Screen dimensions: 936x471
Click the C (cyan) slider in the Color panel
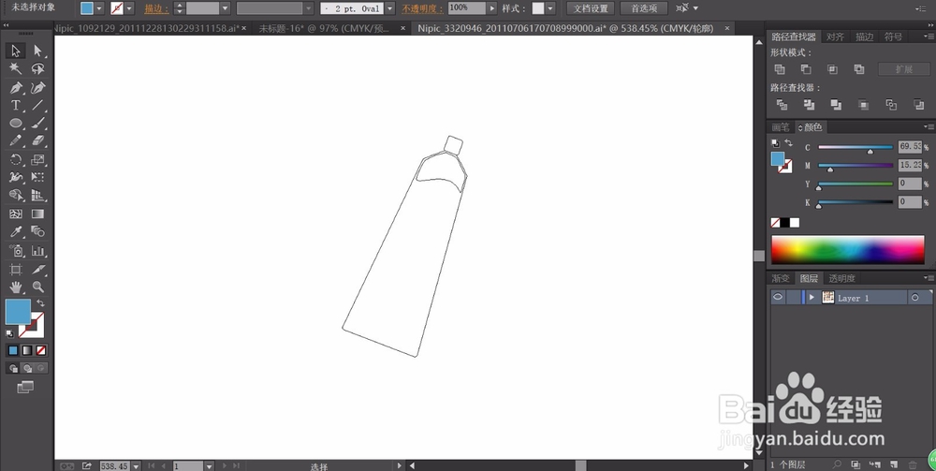pyautogui.click(x=856, y=147)
